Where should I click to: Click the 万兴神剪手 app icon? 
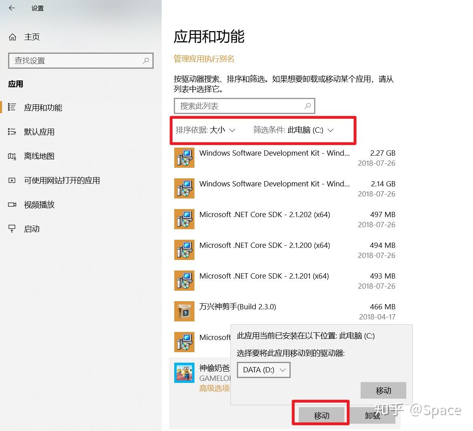pos(184,311)
